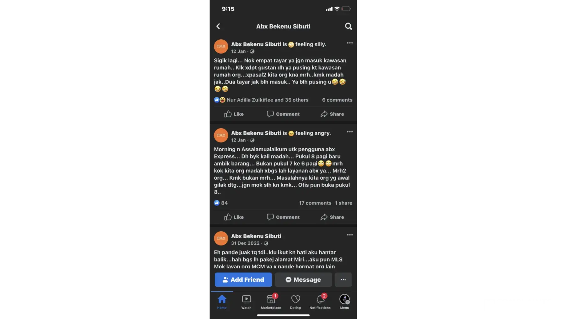Open Notifications bell icon
This screenshot has width=567, height=319.
click(x=320, y=302)
